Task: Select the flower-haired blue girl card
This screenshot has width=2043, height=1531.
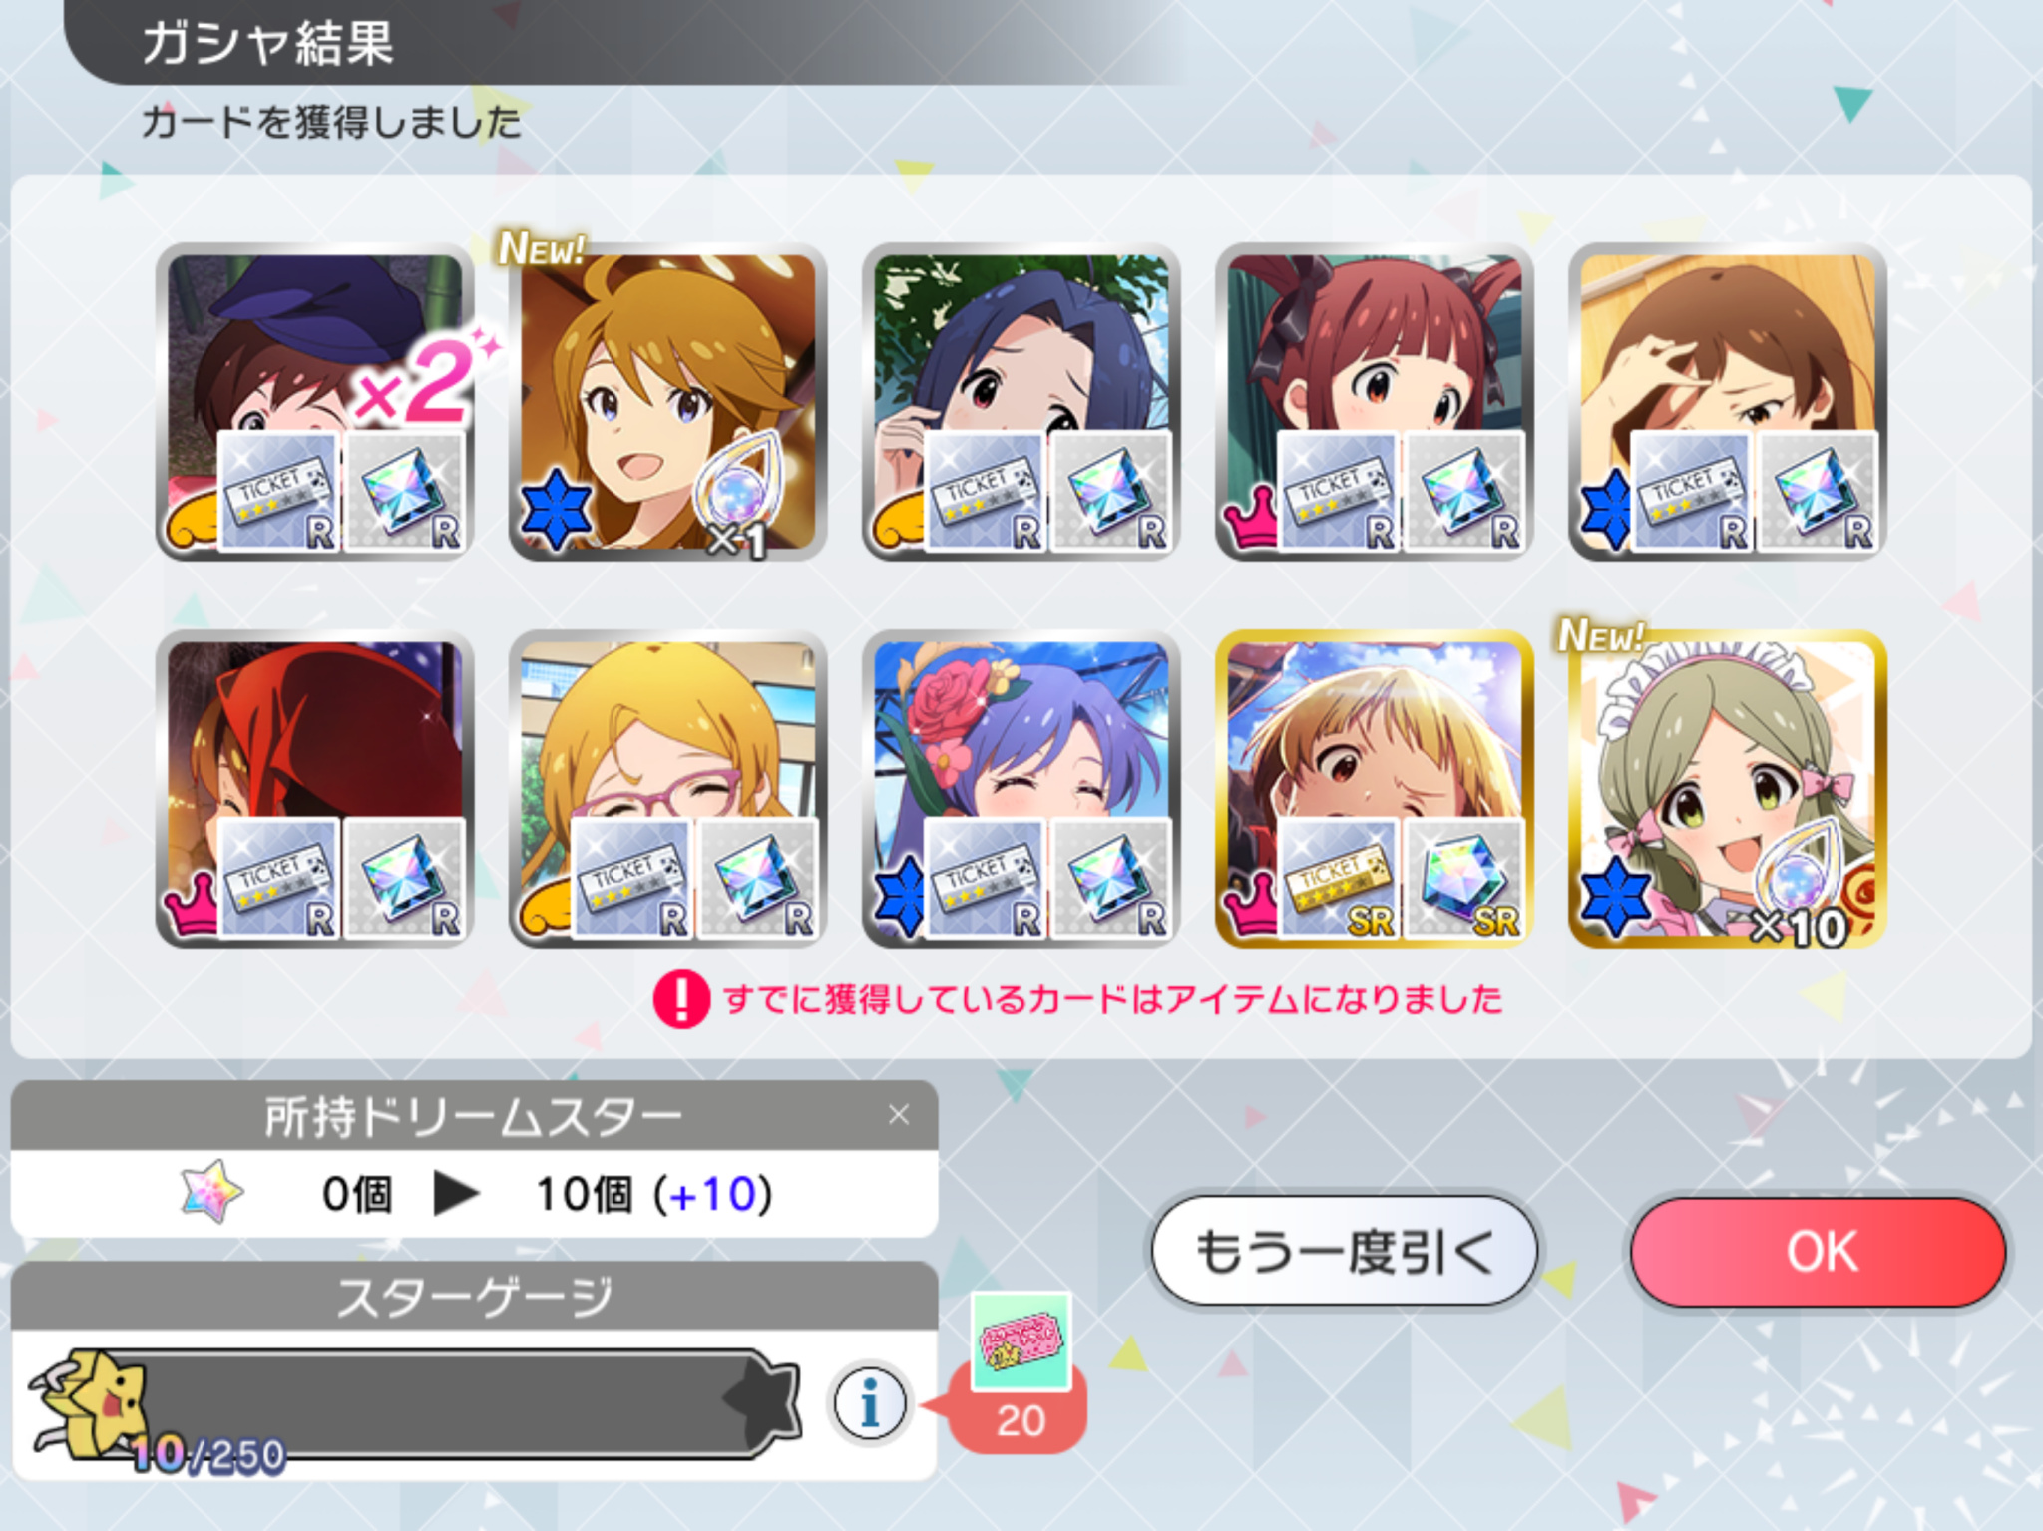Action: pyautogui.click(x=1021, y=789)
